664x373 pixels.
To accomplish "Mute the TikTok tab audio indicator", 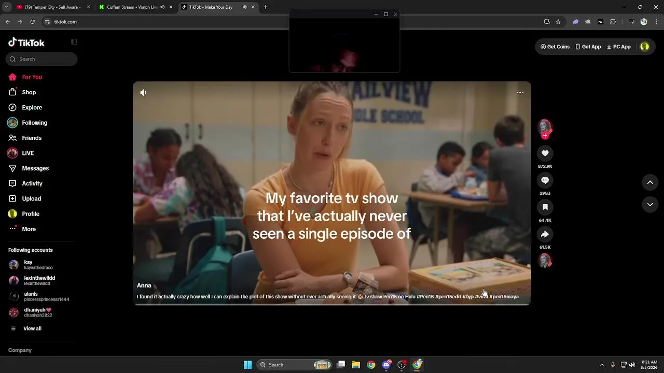I will (x=245, y=7).
